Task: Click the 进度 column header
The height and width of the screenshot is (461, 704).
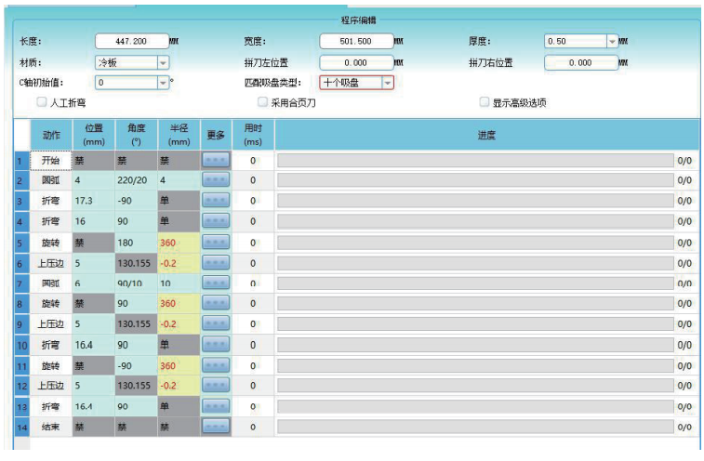Action: click(485, 136)
